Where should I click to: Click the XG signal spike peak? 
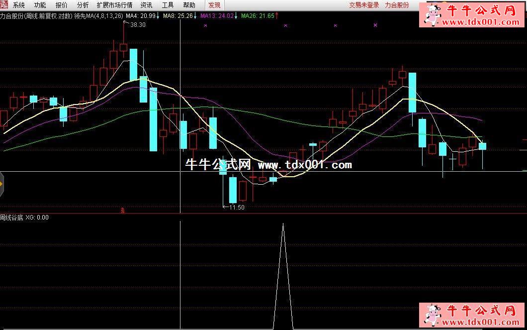point(283,224)
